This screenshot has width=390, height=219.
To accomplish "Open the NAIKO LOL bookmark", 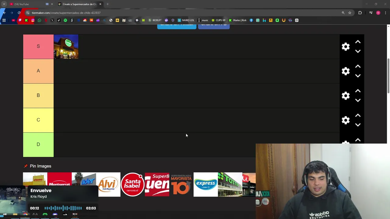I will 186,20.
